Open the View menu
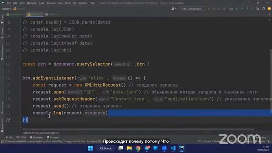 coord(22,3)
